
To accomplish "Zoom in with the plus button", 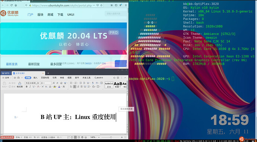I will (x=122, y=137).
